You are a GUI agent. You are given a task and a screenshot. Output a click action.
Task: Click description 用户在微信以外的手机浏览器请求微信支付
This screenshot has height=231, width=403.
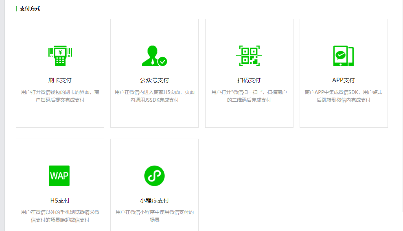(x=60, y=216)
